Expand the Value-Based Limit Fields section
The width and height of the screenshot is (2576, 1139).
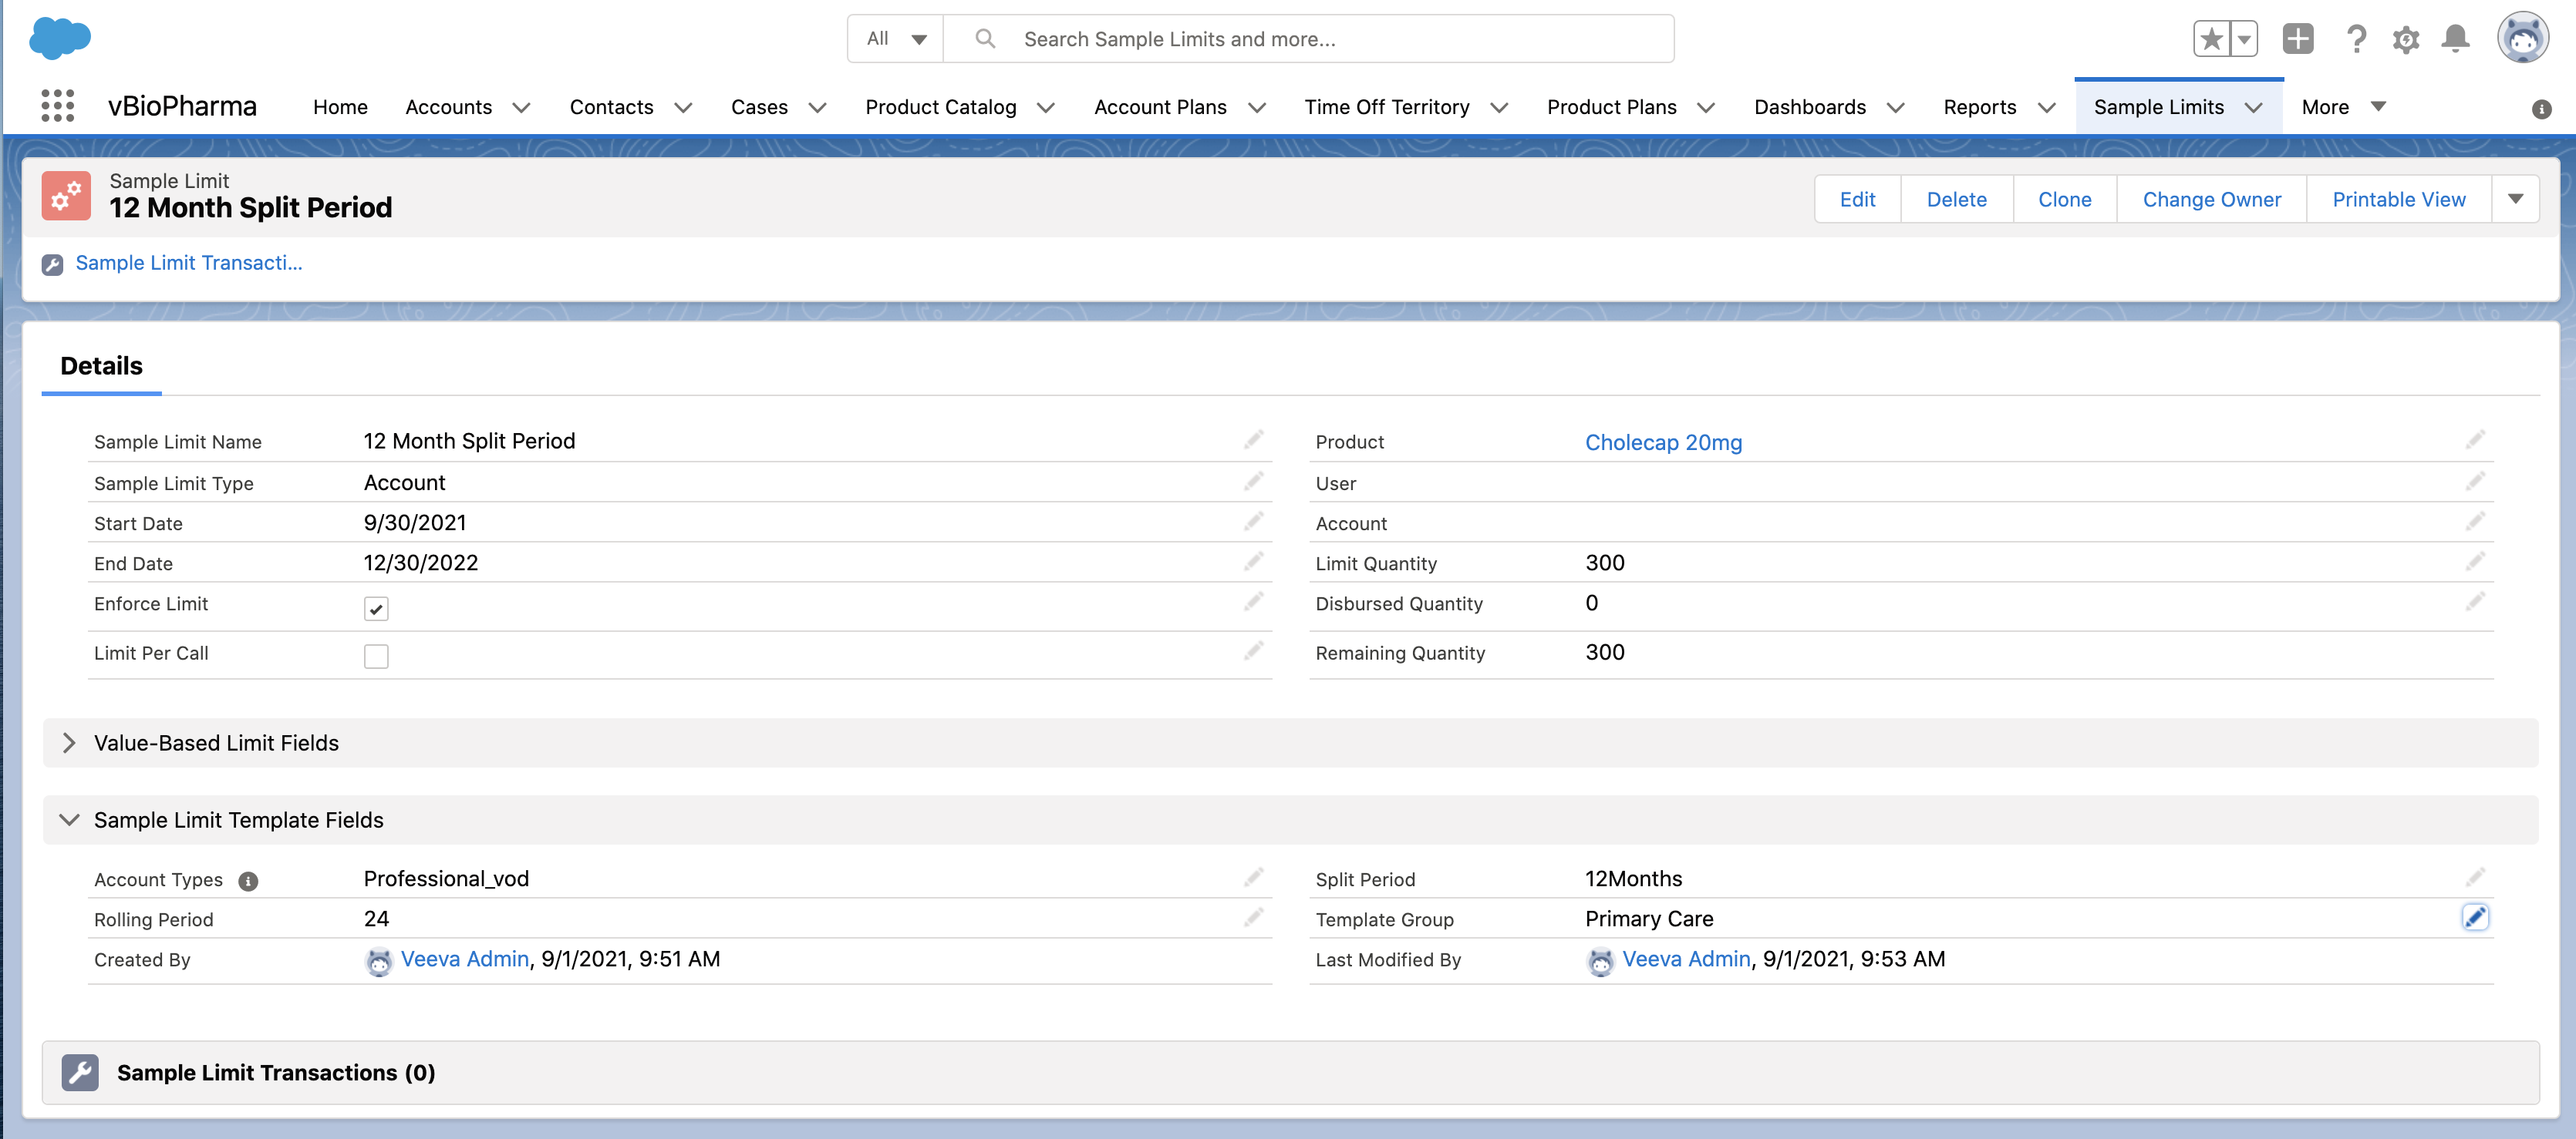click(x=69, y=742)
